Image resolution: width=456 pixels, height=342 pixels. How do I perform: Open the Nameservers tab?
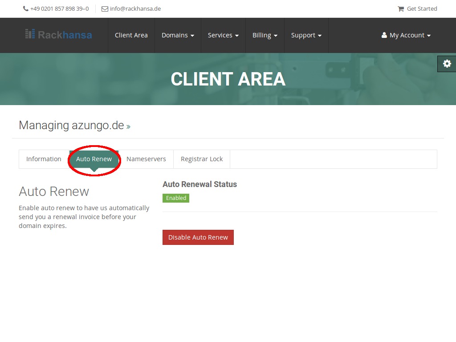pyautogui.click(x=146, y=159)
